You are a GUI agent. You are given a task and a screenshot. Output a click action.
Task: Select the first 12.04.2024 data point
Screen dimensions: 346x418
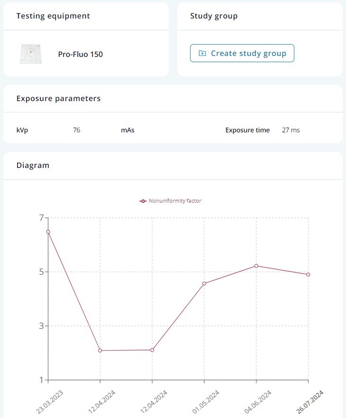(100, 350)
